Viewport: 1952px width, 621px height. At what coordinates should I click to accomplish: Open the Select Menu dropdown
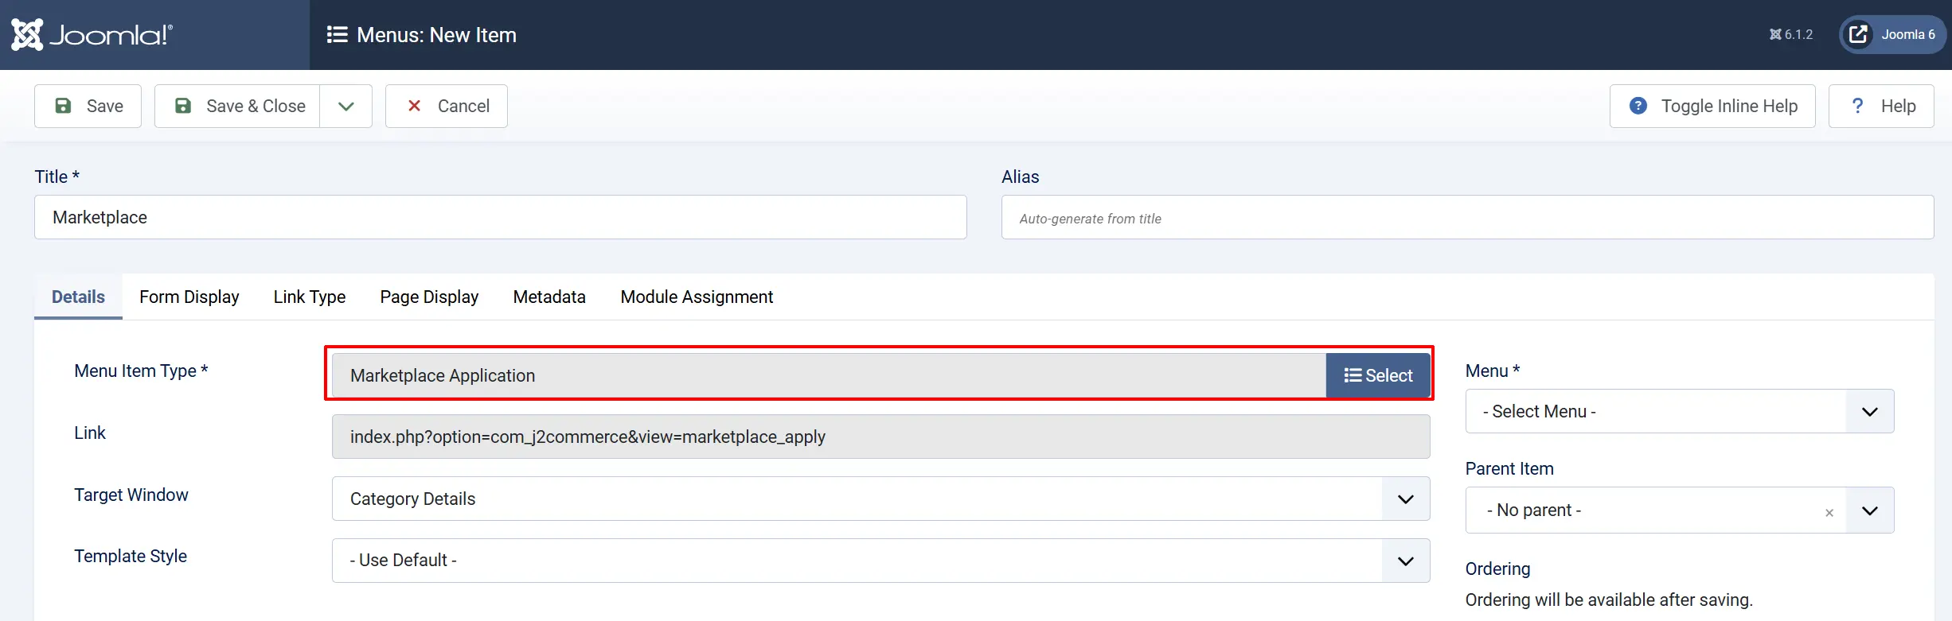click(x=1680, y=411)
